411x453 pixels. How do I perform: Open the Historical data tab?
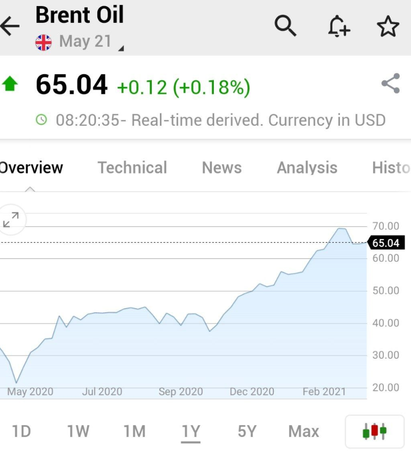tap(391, 167)
